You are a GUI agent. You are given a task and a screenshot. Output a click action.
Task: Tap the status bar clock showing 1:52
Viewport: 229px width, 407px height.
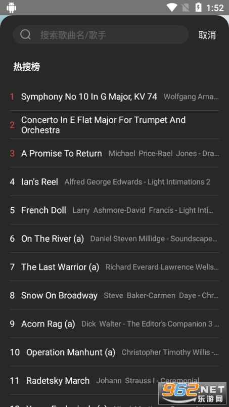point(215,8)
